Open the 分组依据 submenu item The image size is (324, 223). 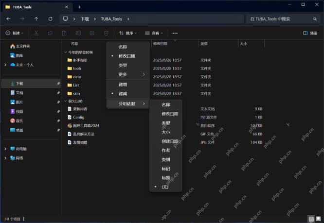(128, 104)
